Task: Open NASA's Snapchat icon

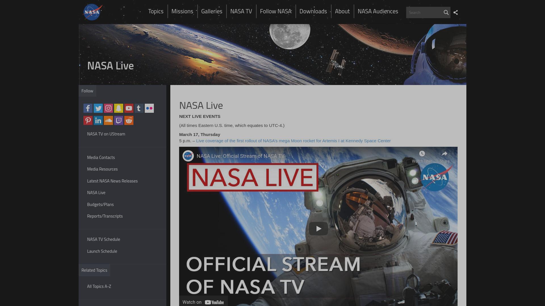Action: click(x=119, y=108)
